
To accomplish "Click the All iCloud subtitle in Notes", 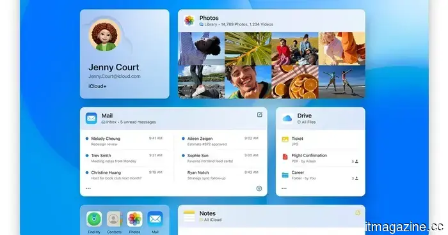I will (x=211, y=220).
